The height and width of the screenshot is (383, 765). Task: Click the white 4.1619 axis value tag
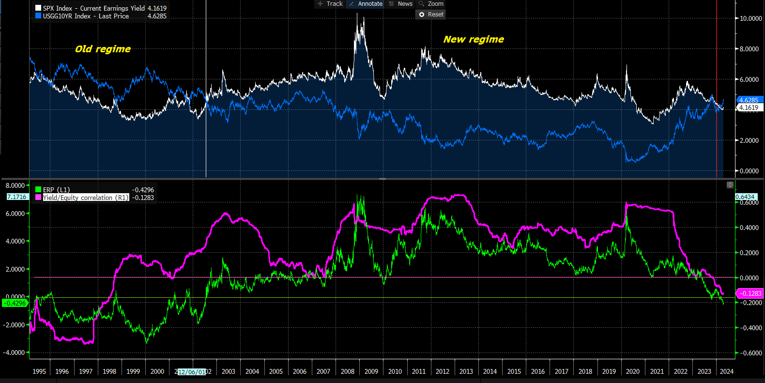[749, 107]
